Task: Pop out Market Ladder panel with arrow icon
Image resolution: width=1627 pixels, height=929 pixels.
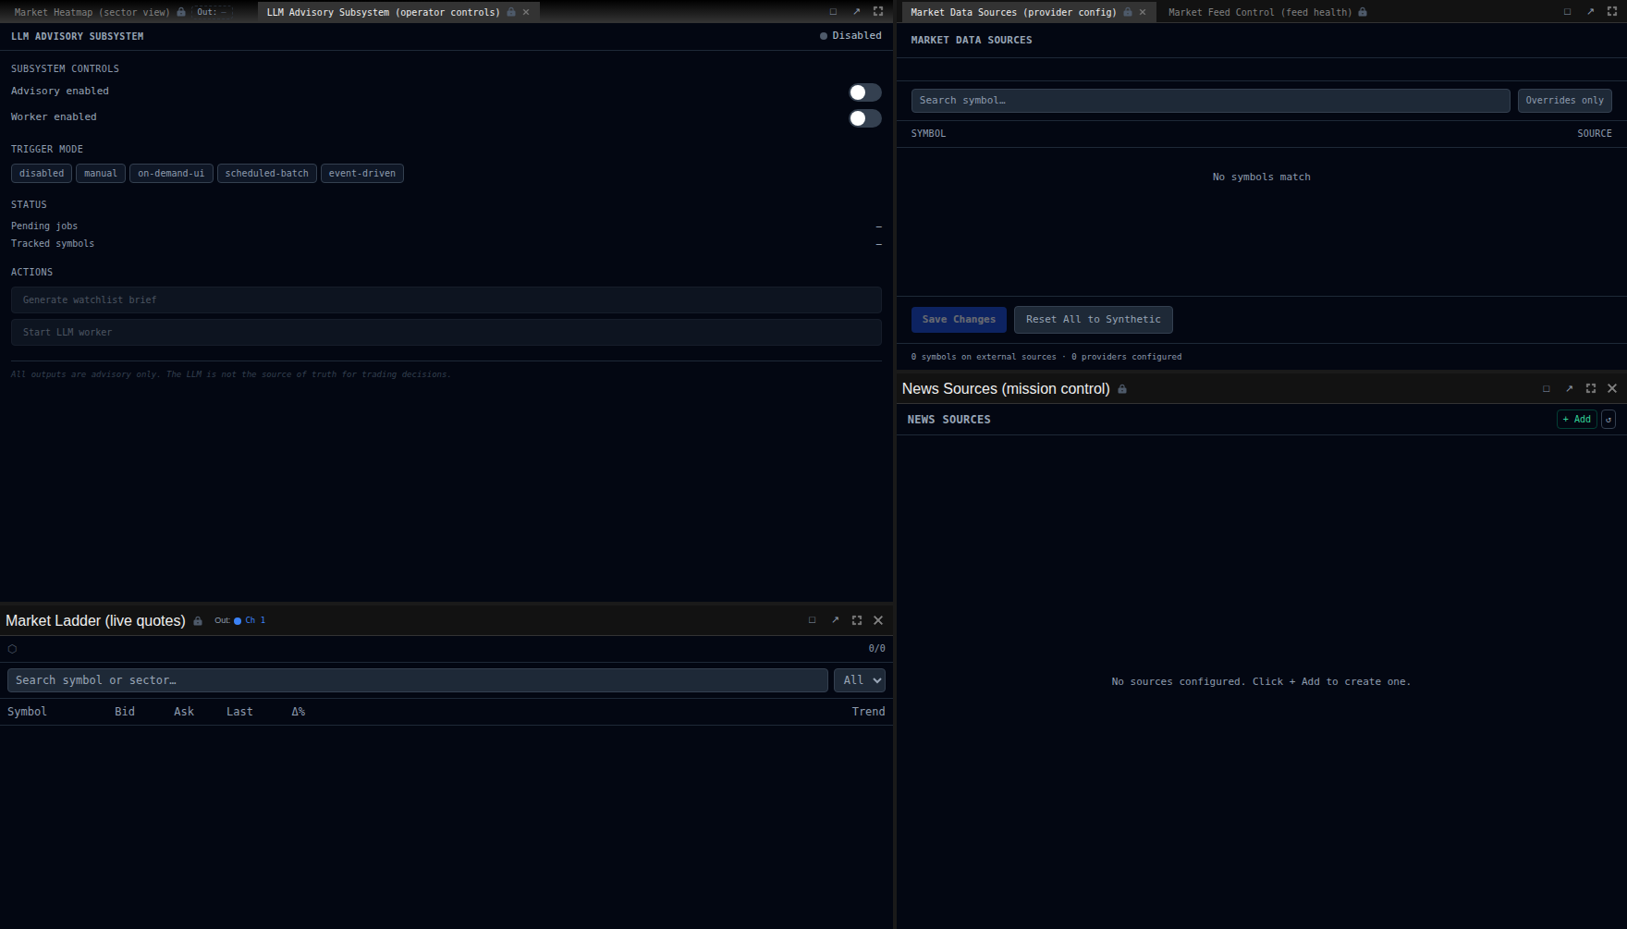Action: point(835,620)
